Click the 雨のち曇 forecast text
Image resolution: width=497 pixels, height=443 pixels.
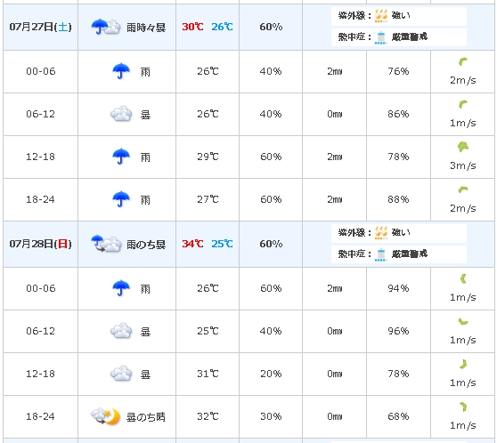coord(146,245)
